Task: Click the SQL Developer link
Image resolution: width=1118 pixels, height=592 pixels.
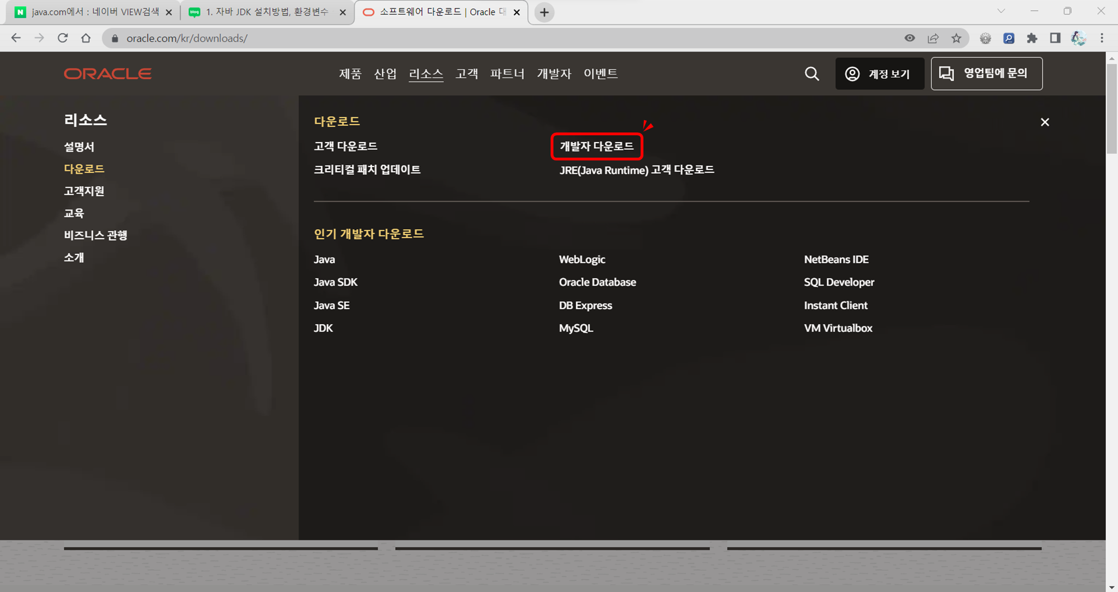Action: pos(839,282)
